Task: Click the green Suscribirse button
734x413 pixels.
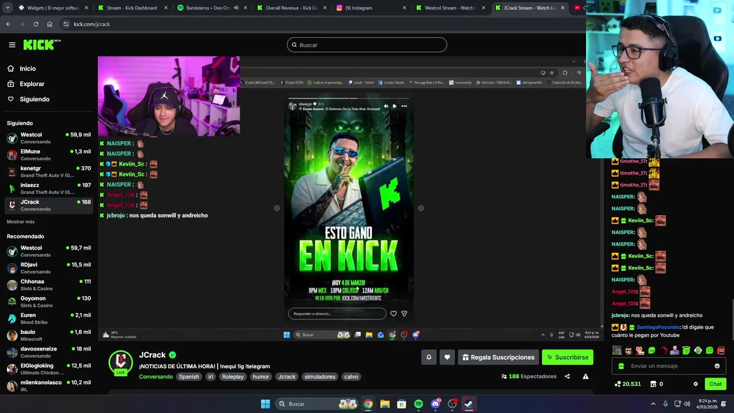Action: [568, 357]
